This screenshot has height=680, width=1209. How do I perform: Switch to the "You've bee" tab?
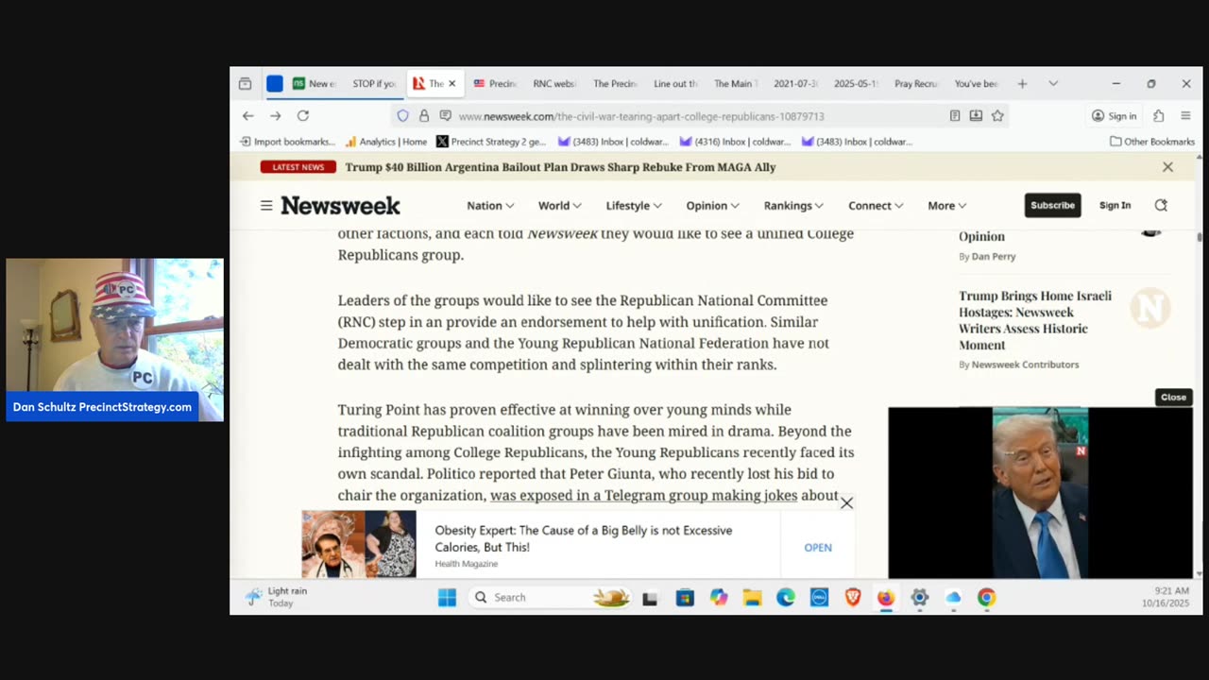pos(976,84)
